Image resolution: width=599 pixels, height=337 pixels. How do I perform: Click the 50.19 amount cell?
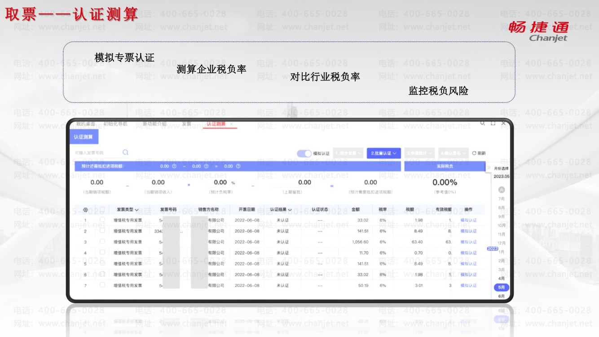tap(363, 285)
